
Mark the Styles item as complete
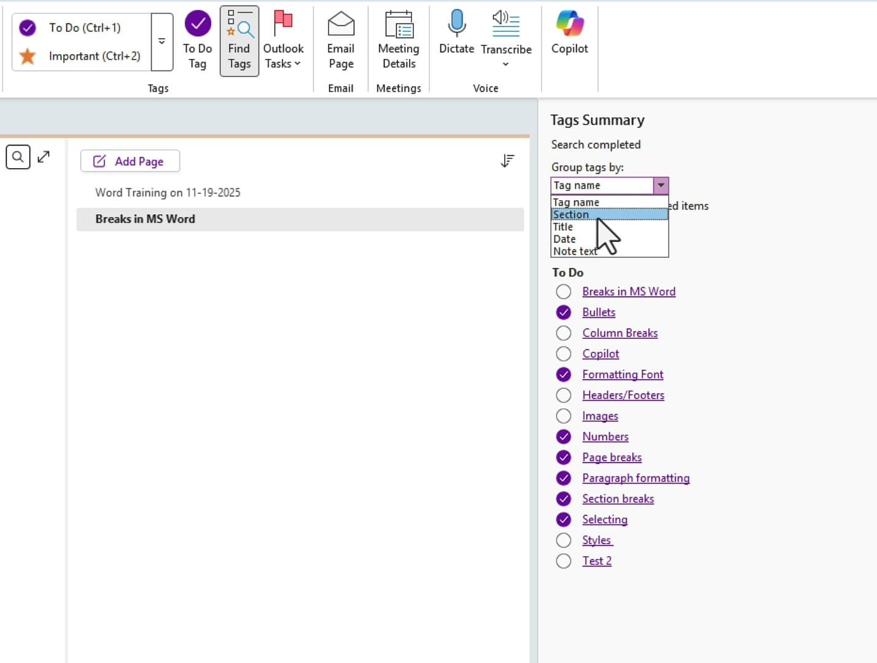563,540
